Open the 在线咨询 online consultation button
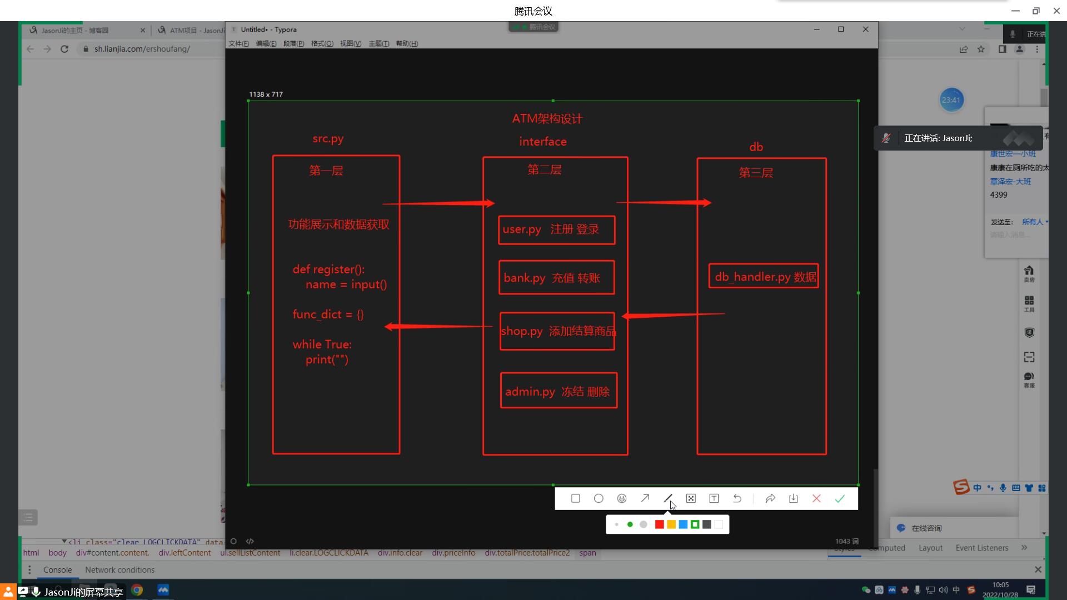 pos(926,528)
